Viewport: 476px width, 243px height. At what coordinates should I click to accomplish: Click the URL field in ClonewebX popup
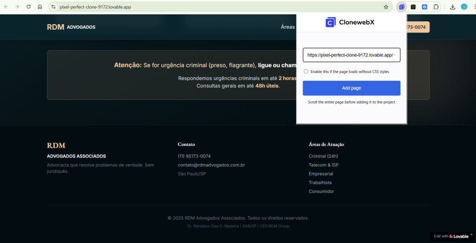(x=351, y=55)
